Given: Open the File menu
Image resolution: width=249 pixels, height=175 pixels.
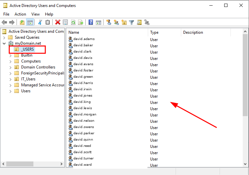Looking at the screenshot, I should click(x=6, y=14).
